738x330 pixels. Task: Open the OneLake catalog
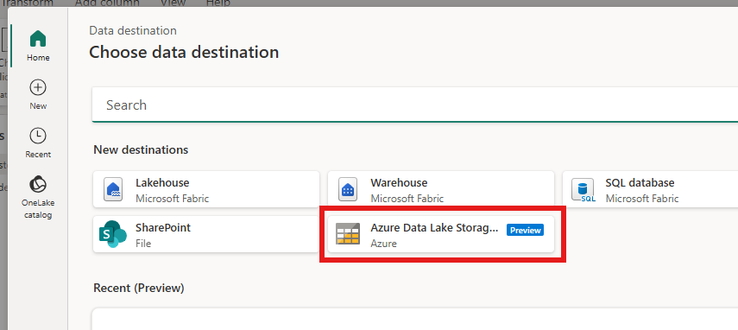pos(38,196)
